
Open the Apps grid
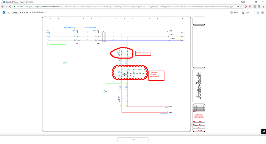(x=245, y=13)
